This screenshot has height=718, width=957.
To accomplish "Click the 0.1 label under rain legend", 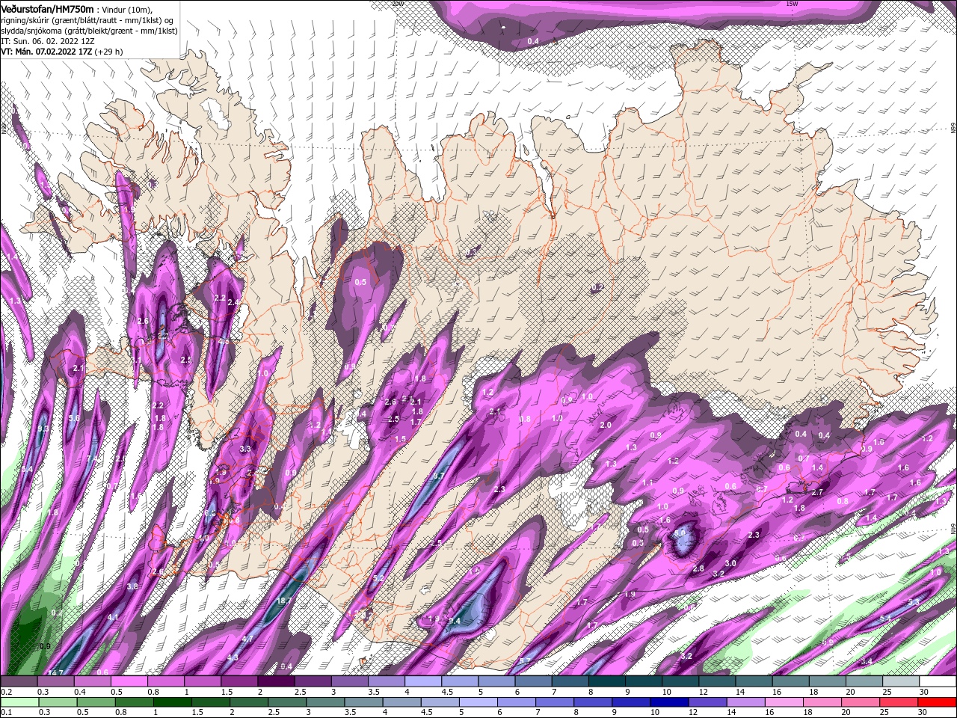I will click(7, 712).
